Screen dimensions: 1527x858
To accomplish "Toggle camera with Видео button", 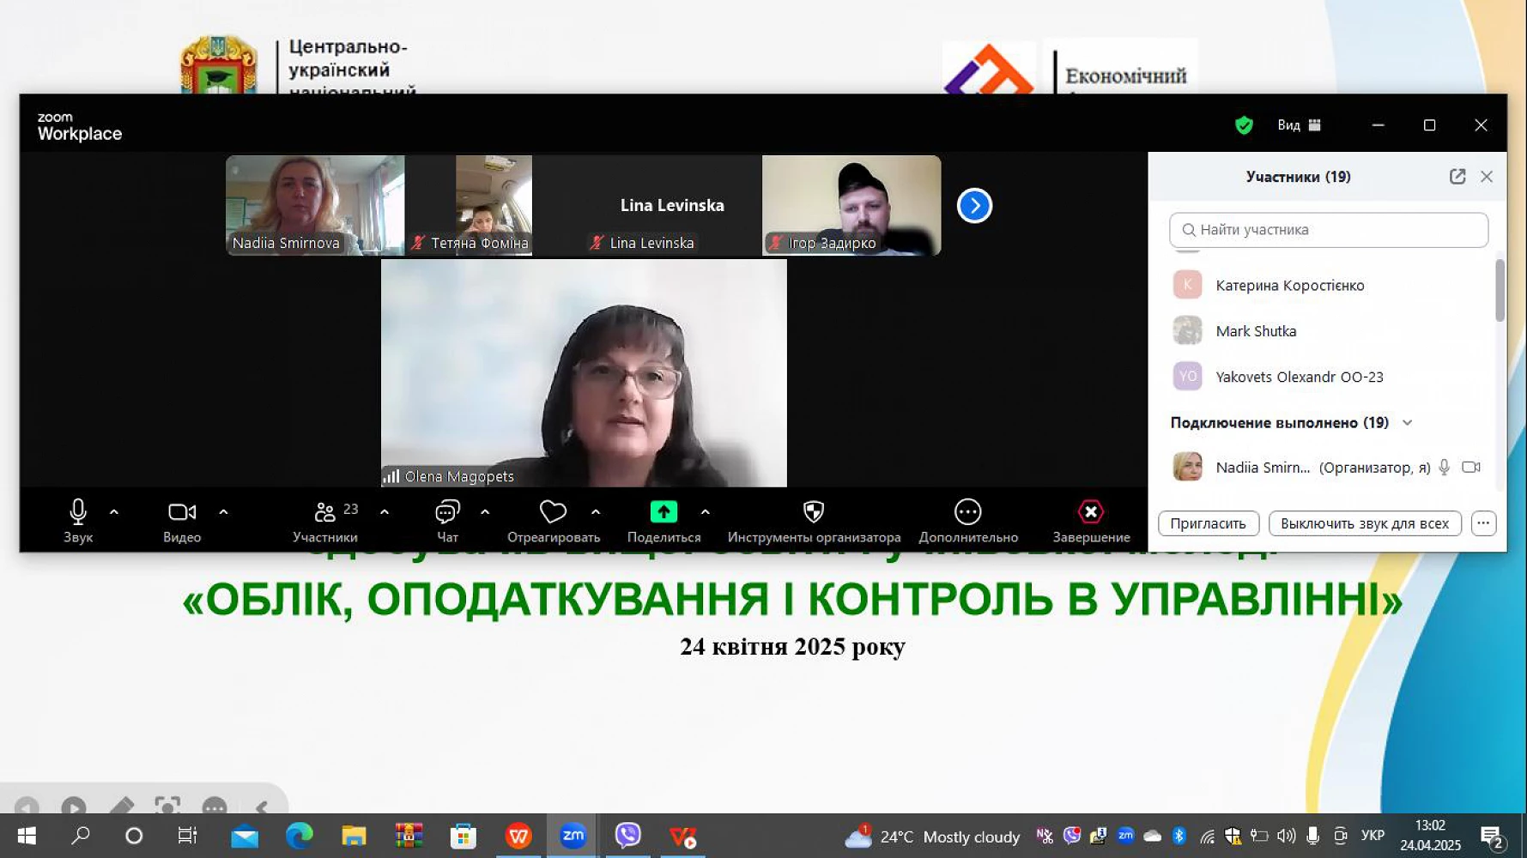I will [x=182, y=520].
